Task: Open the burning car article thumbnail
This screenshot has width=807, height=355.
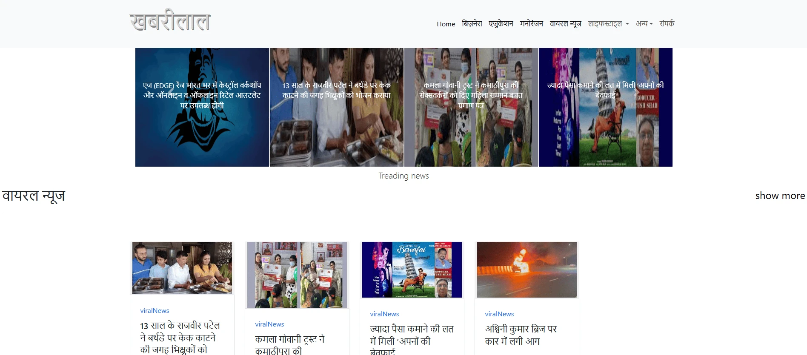Action: 527,270
